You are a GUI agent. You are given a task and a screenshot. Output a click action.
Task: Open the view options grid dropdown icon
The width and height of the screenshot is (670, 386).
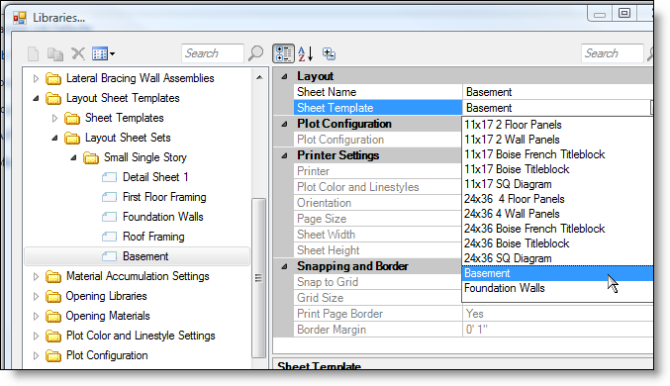(103, 53)
